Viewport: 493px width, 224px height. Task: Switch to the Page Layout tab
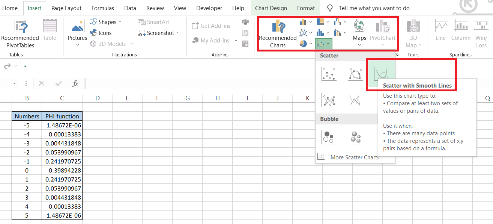tap(66, 8)
